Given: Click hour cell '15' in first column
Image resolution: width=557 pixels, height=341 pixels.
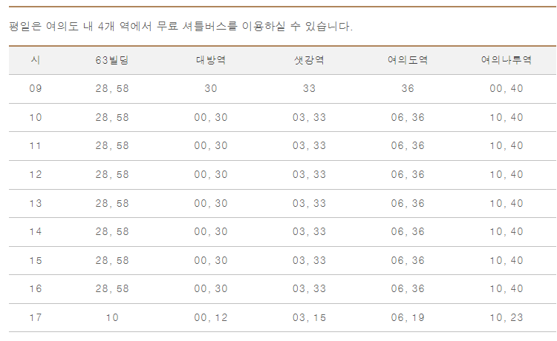Looking at the screenshot, I should (x=36, y=260).
